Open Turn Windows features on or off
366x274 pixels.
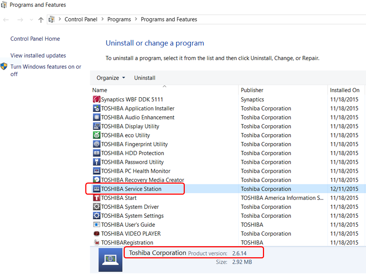45,67
